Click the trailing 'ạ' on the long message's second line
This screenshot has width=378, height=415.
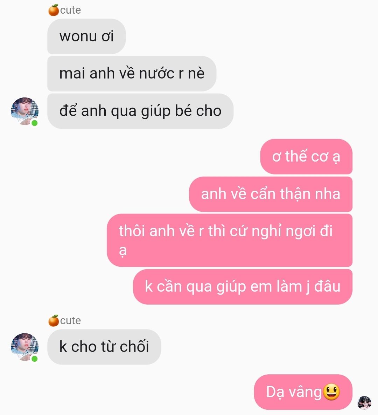point(122,250)
